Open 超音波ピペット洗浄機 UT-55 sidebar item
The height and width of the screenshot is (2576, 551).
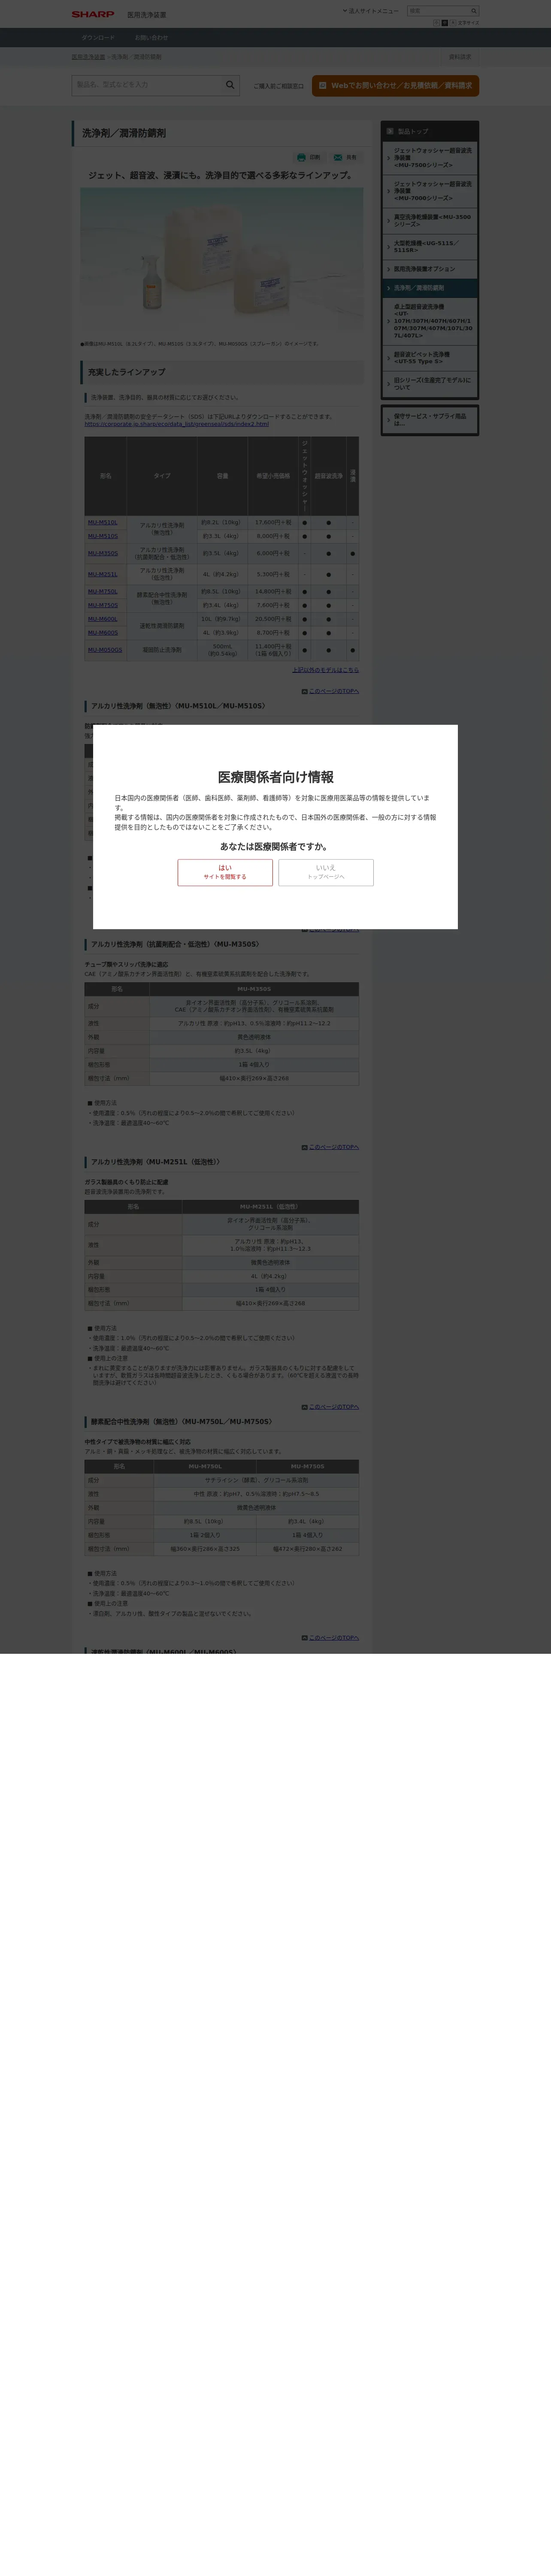pos(430,358)
